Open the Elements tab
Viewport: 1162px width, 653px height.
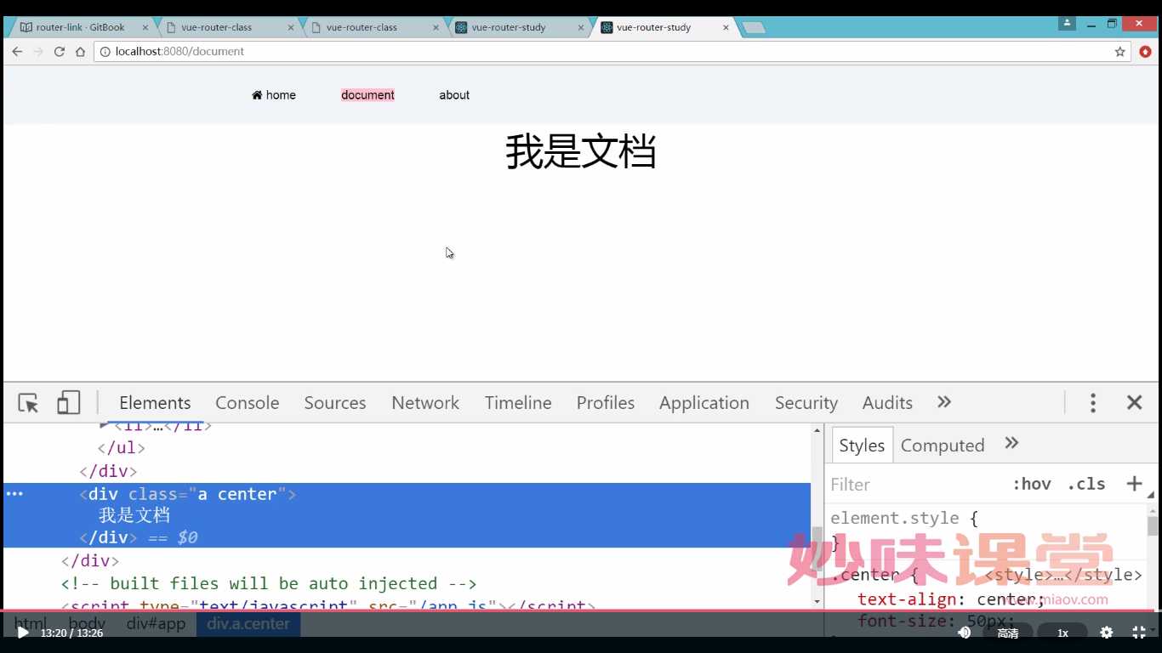click(x=155, y=403)
